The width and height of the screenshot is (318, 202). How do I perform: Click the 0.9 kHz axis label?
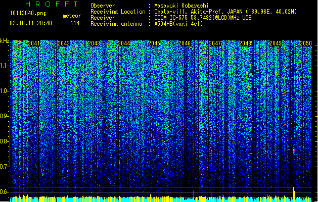click(4, 116)
